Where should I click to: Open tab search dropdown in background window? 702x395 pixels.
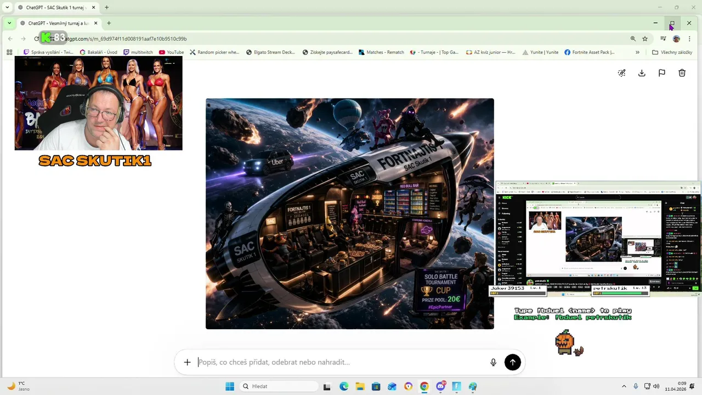pos(7,8)
